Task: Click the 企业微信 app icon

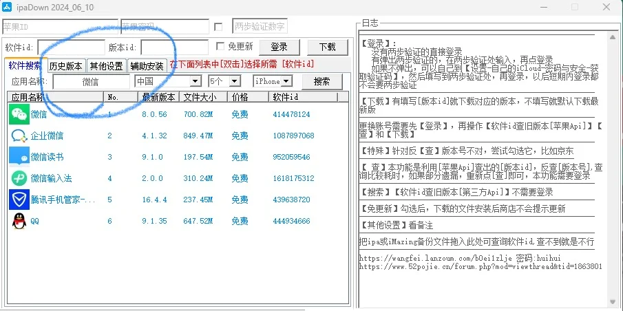Action: [19, 136]
